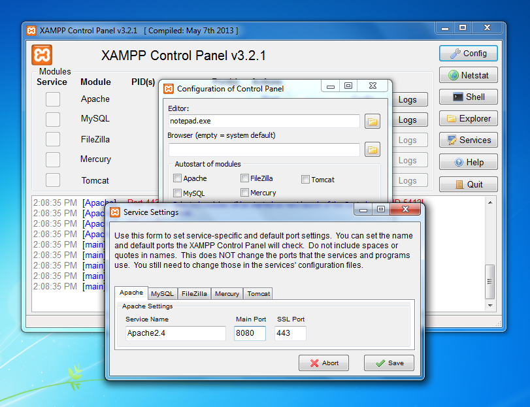Image resolution: width=530 pixels, height=407 pixels.
Task: Select the Apache tab in Service Settings
Action: 131,293
